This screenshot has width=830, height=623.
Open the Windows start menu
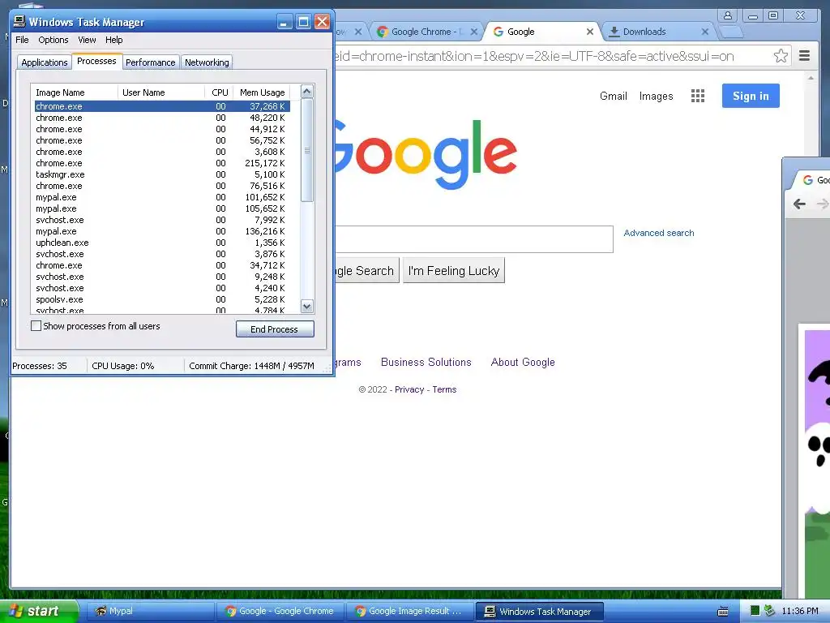tap(38, 611)
